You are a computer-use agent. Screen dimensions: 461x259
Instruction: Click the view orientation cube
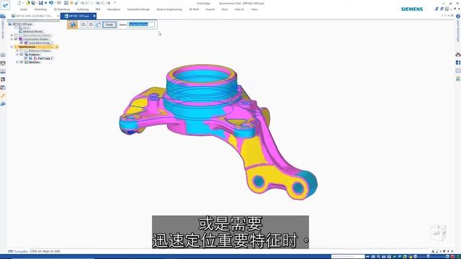coord(438,233)
